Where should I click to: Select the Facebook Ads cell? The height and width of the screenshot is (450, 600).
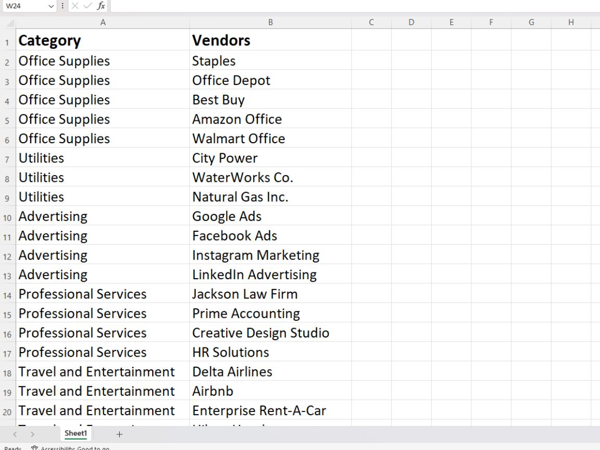click(270, 236)
